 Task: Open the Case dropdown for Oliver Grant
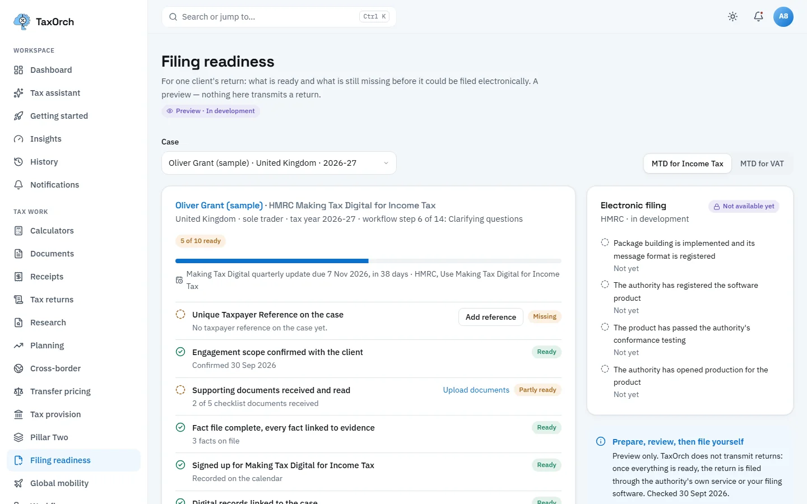279,163
